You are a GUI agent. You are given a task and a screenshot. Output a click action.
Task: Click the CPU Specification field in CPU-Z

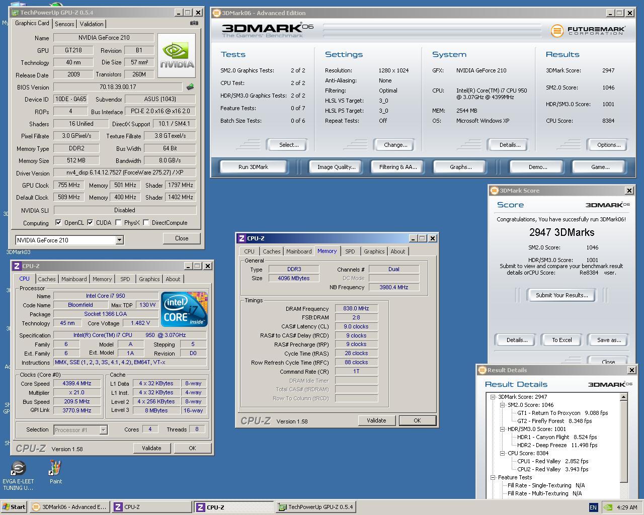[130, 335]
